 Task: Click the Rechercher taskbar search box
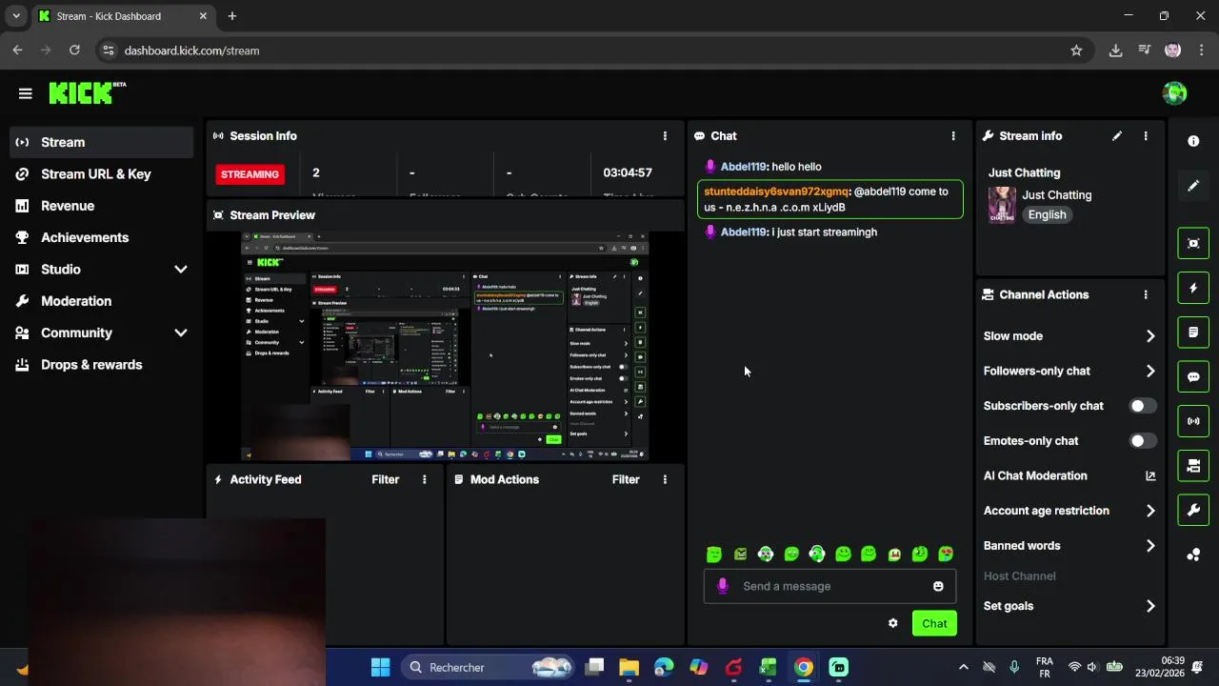489,667
